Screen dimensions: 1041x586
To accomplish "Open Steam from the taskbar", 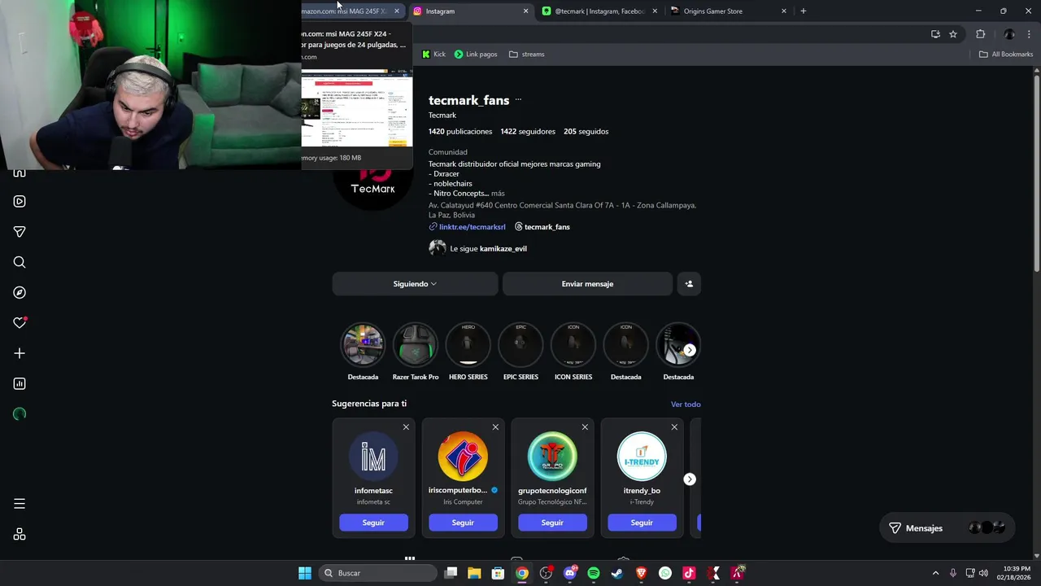I will click(x=617, y=573).
